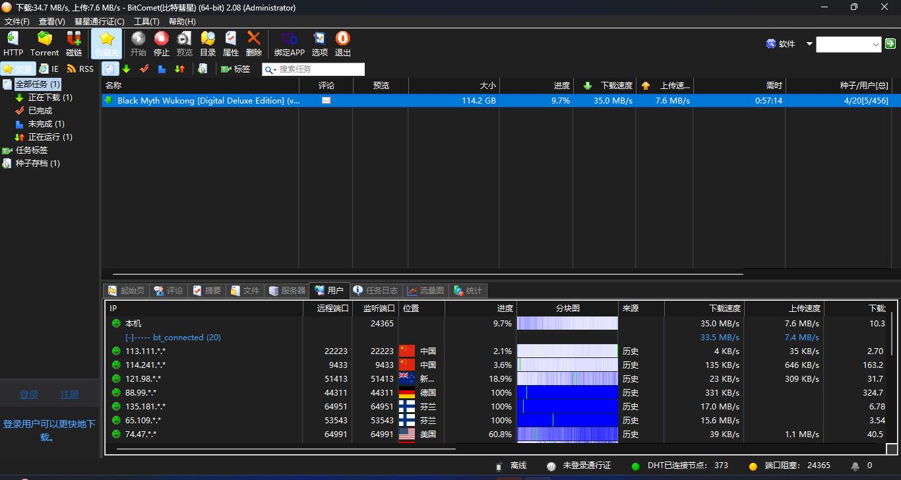Open 属性 task properties icon
This screenshot has height=480, width=901.
(x=231, y=44)
